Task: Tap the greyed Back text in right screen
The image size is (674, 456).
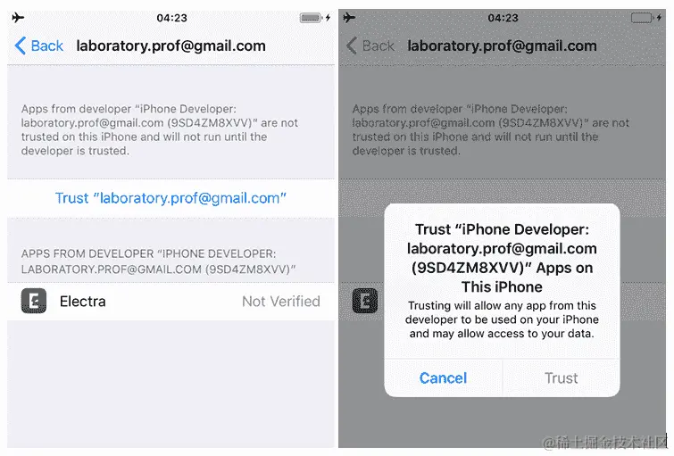Action: (379, 46)
